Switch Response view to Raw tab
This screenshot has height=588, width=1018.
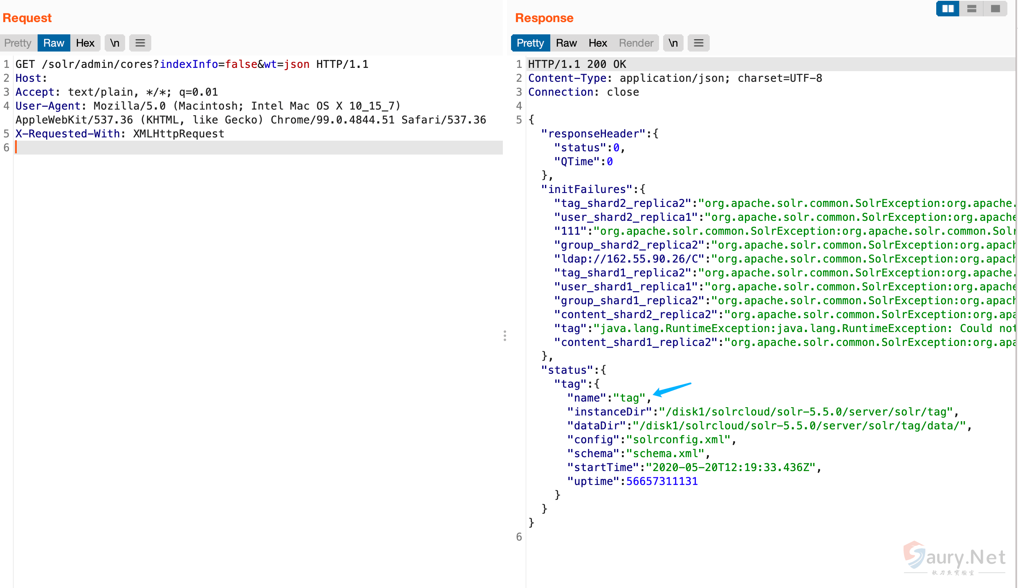coord(566,43)
